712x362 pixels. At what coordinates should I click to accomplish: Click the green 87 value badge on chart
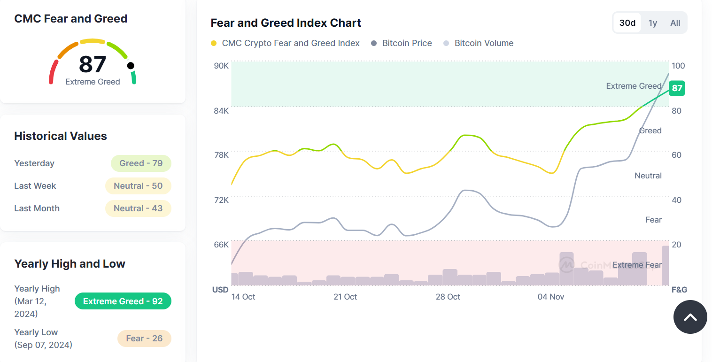click(677, 88)
